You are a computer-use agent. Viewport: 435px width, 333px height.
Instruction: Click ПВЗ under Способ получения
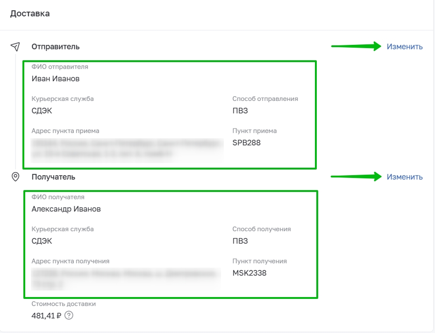point(240,241)
